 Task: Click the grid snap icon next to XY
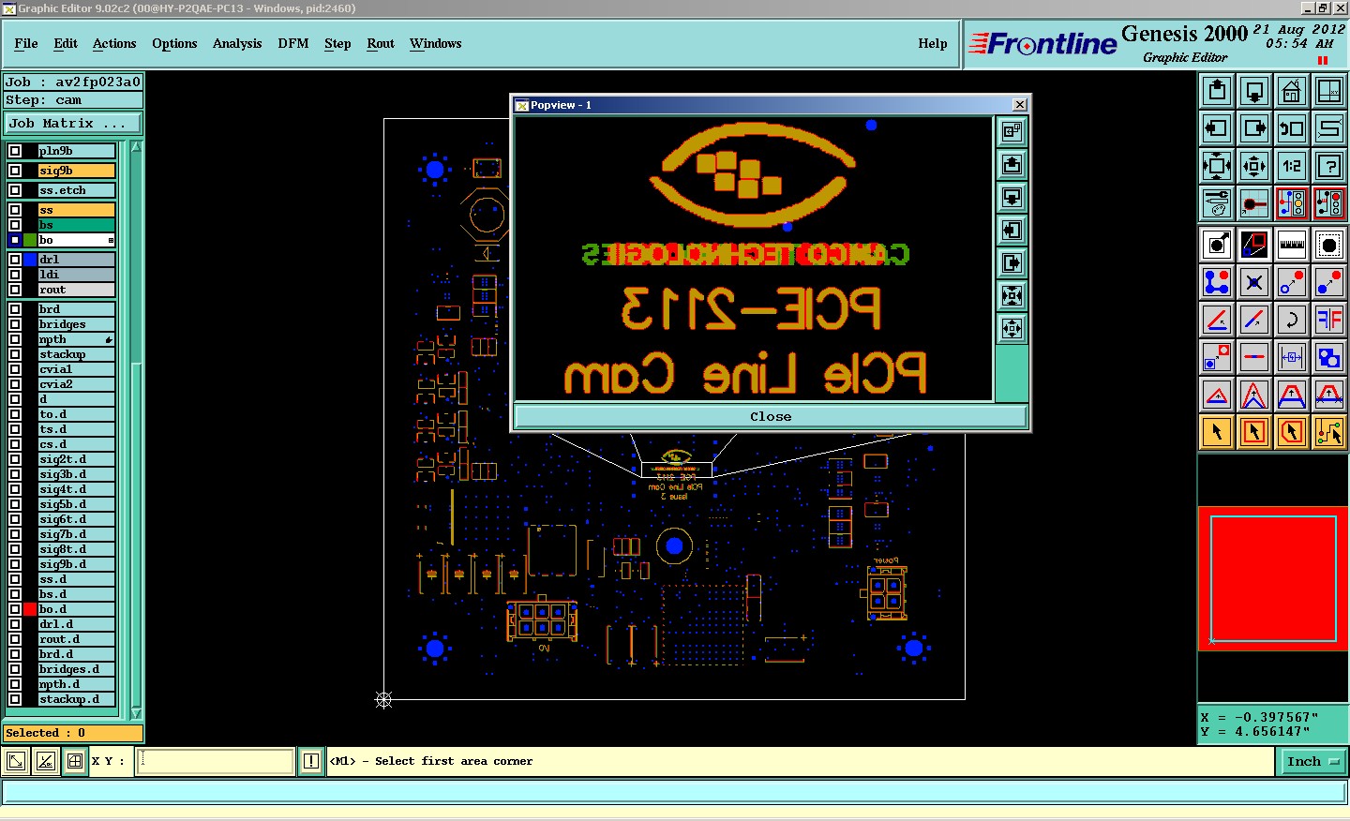pos(74,761)
